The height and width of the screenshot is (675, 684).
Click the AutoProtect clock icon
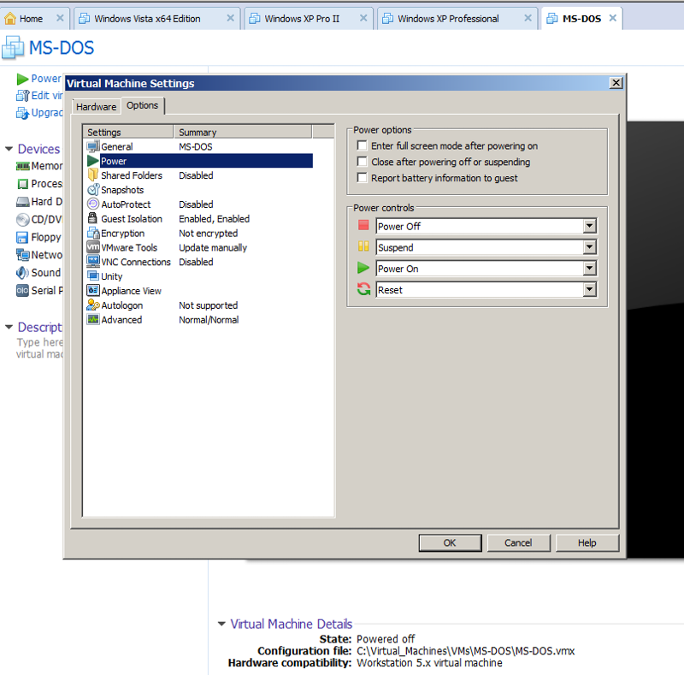93,204
